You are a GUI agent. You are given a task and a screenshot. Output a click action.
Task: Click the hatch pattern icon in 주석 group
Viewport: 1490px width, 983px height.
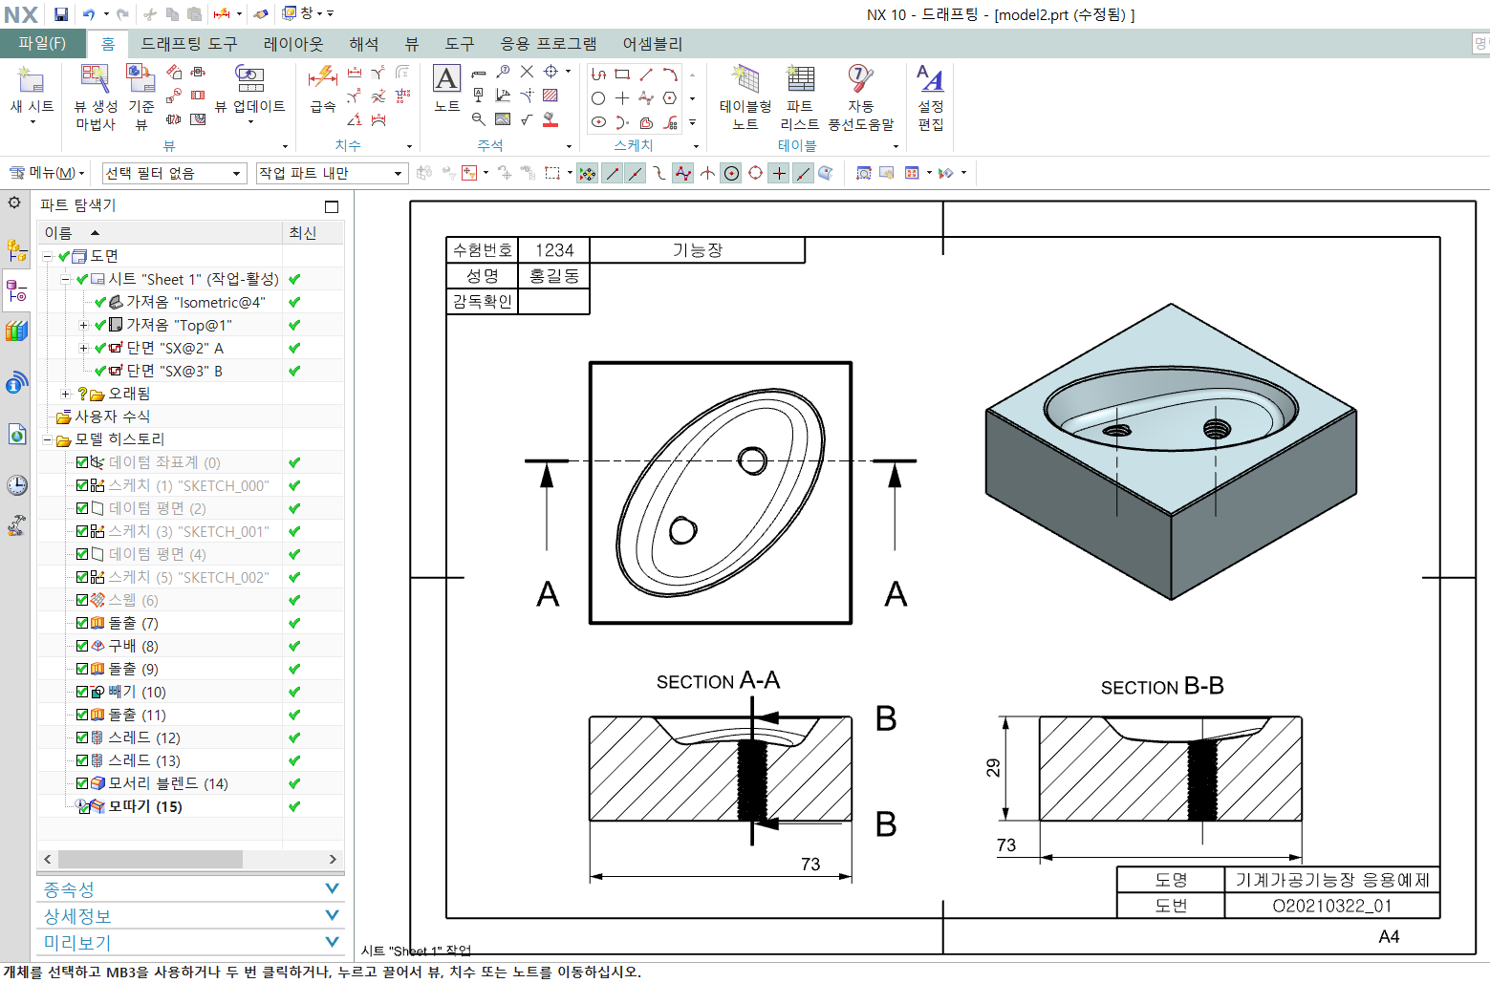[551, 95]
